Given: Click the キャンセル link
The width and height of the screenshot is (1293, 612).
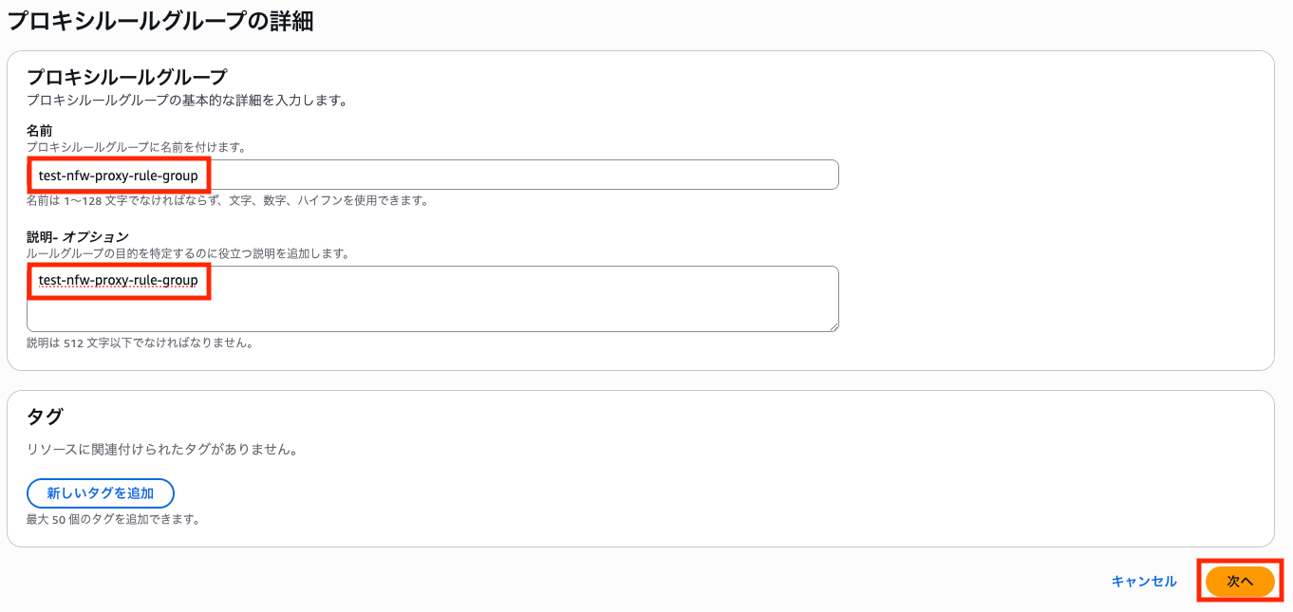Looking at the screenshot, I should click(1144, 582).
